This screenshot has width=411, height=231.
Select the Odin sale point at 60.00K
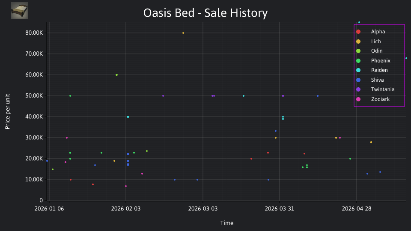(116, 75)
